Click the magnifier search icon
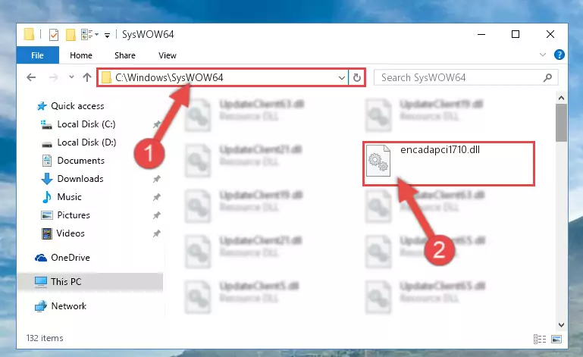The width and height of the screenshot is (583, 357). [x=547, y=77]
